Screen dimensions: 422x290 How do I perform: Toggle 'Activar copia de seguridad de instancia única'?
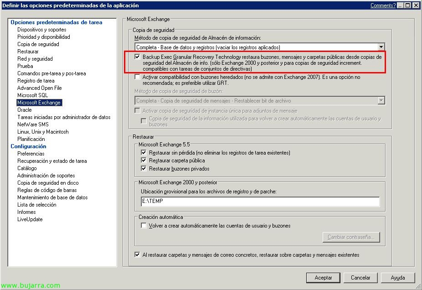(137, 111)
